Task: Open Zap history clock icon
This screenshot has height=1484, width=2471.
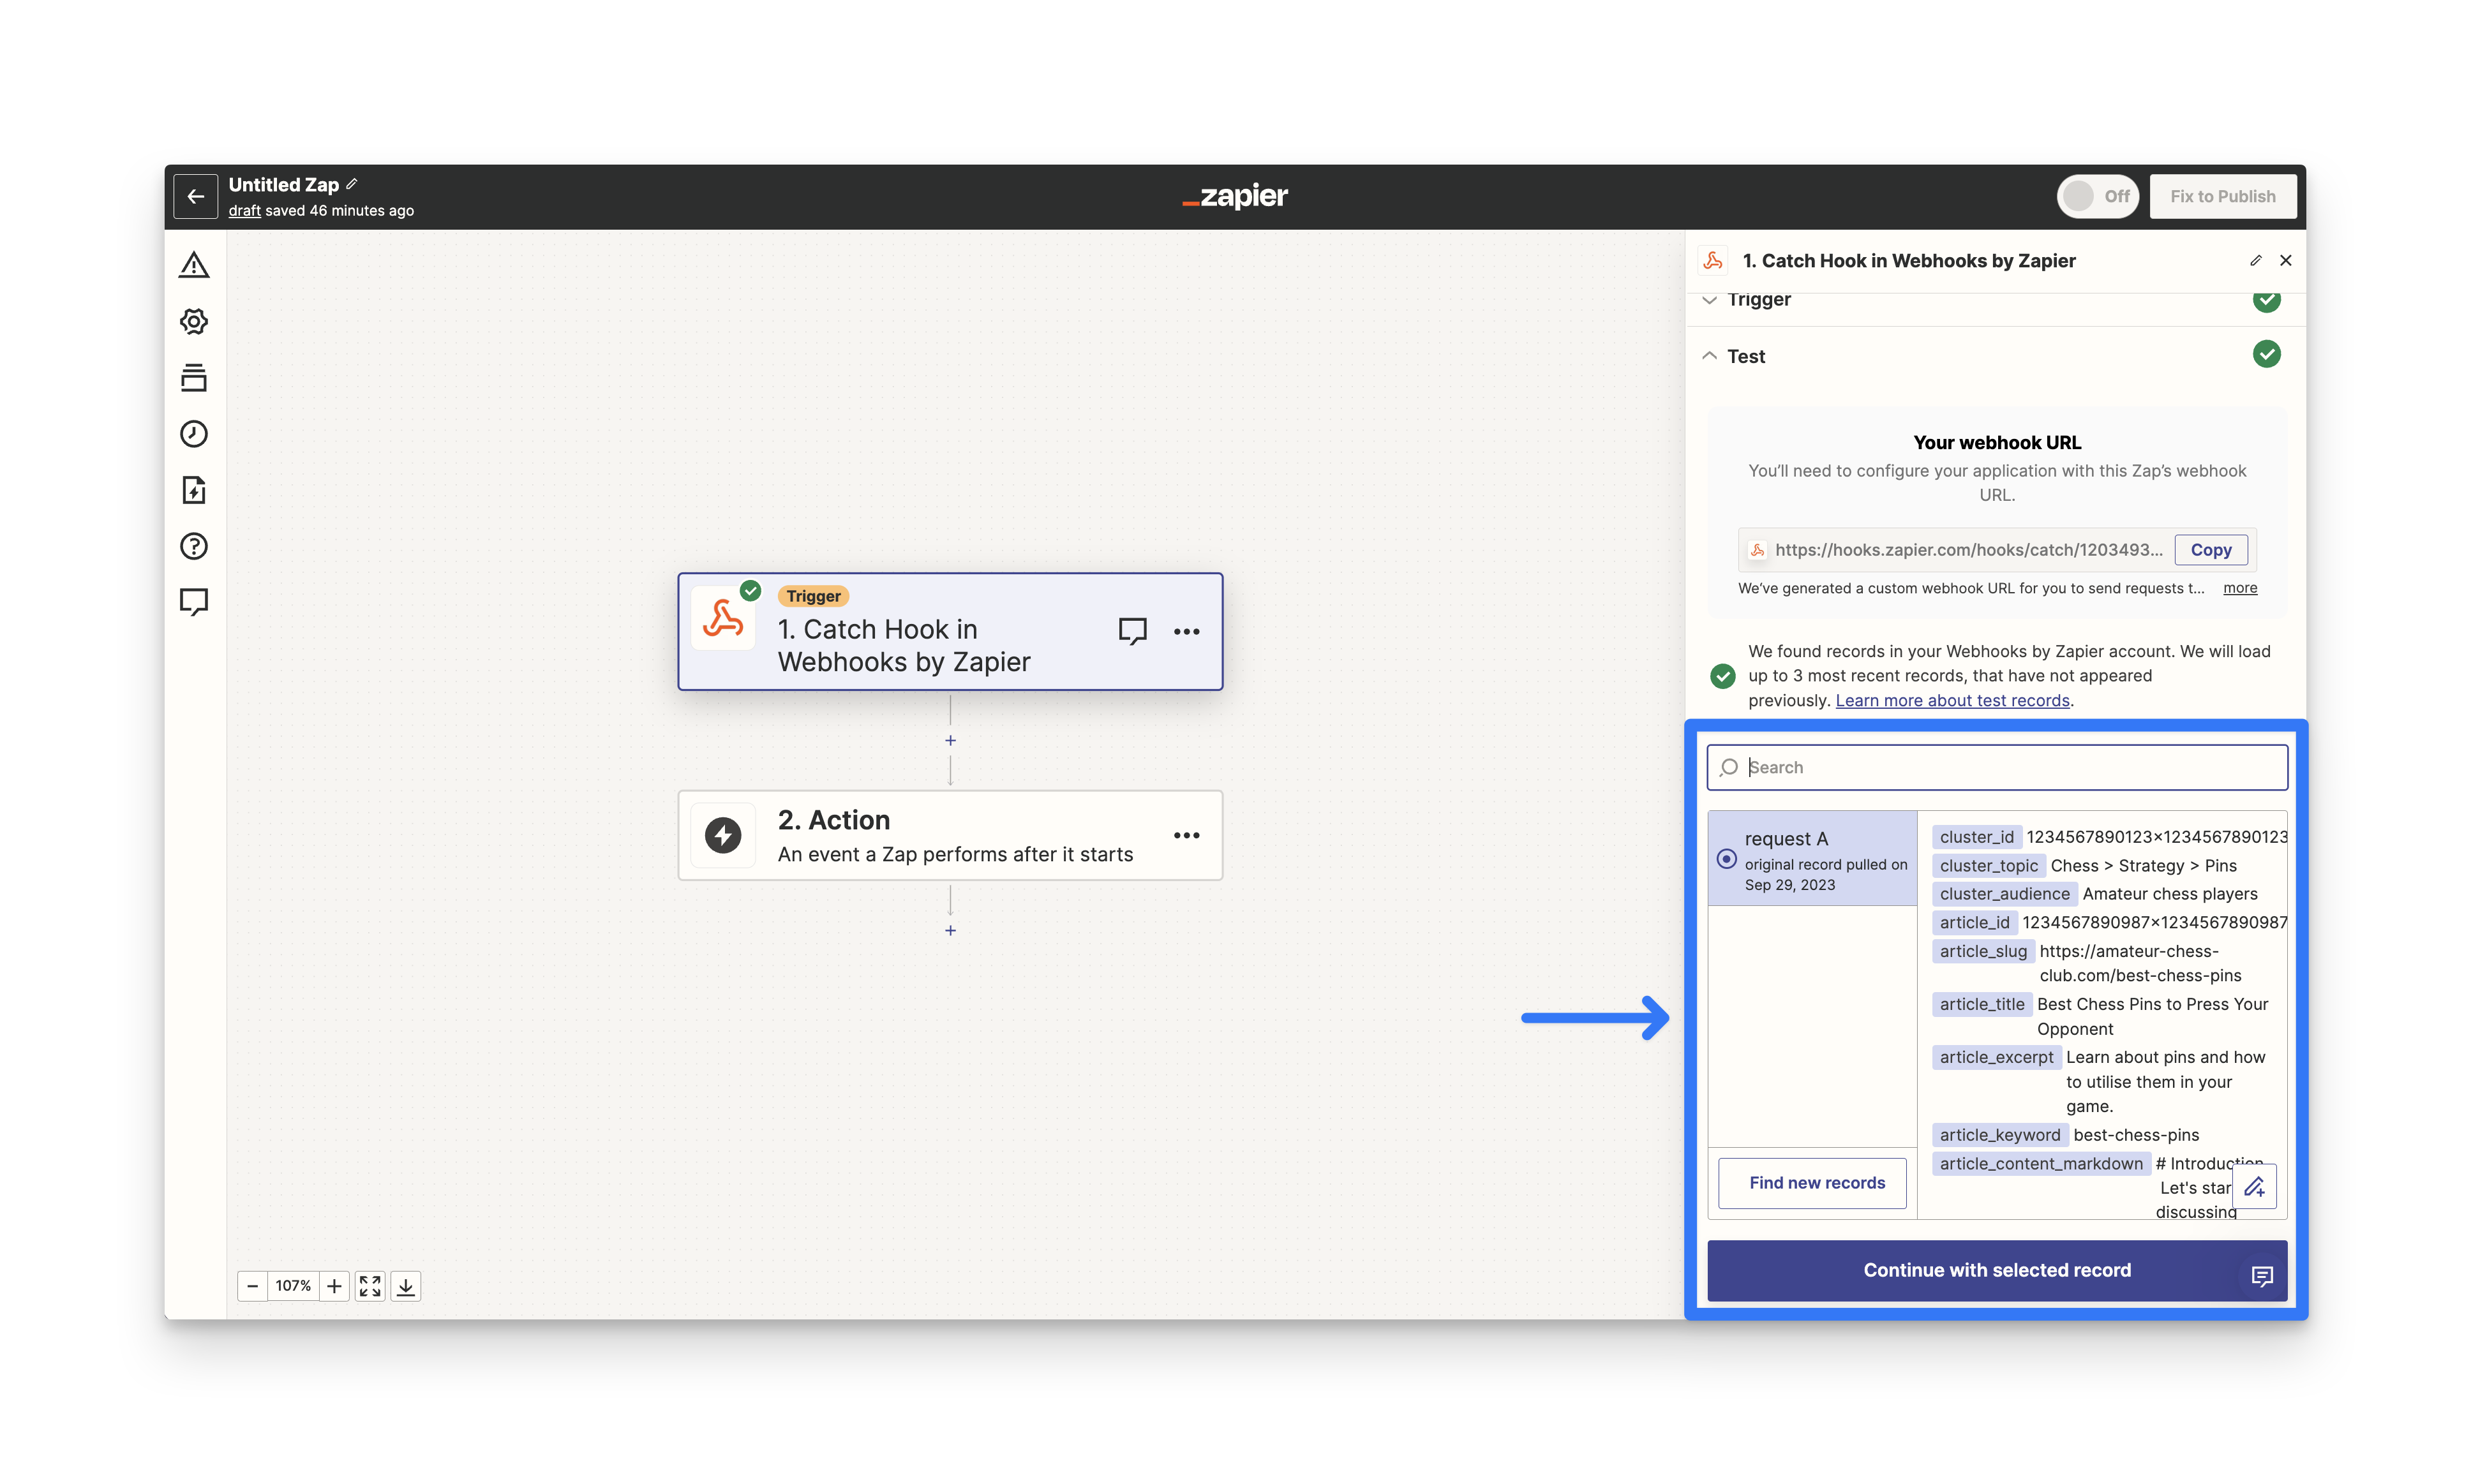Action: 194,434
